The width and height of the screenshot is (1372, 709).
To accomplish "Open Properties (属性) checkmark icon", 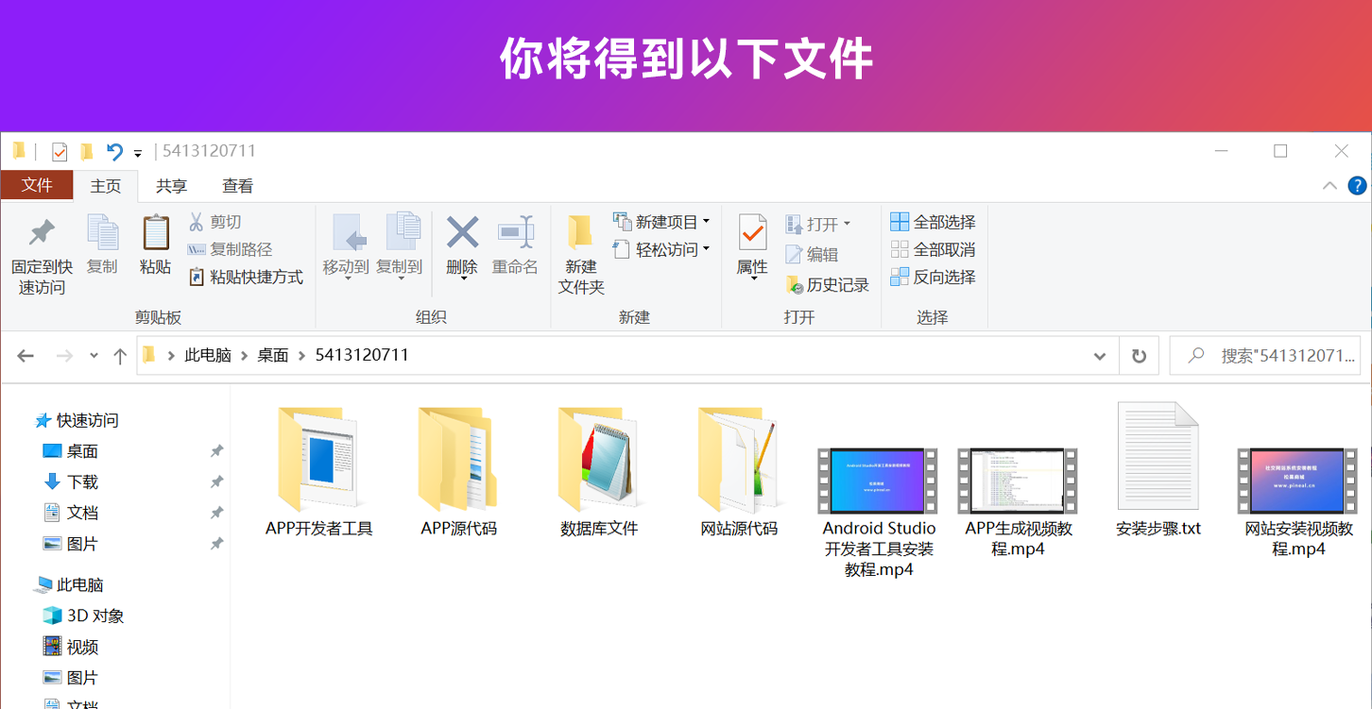I will click(x=752, y=232).
